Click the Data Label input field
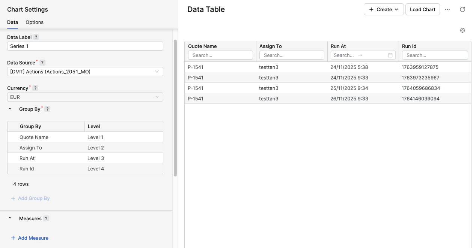 pyautogui.click(x=85, y=46)
